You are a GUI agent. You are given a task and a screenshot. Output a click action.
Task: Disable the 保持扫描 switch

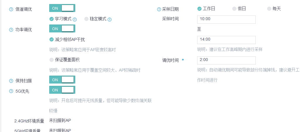[x=62, y=80]
